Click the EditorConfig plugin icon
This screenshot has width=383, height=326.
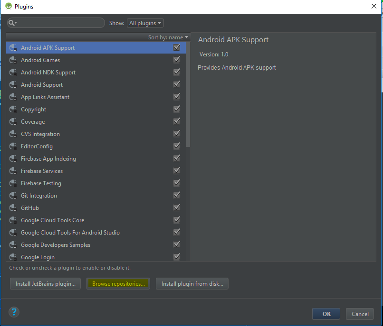[13, 146]
